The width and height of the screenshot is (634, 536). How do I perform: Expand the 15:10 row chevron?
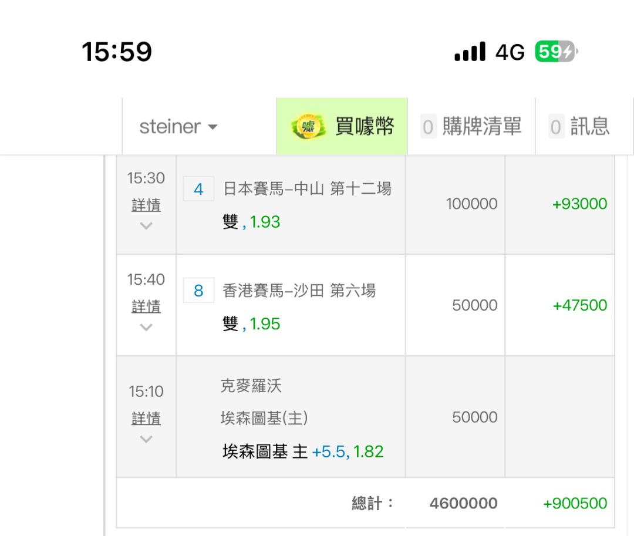point(146,439)
